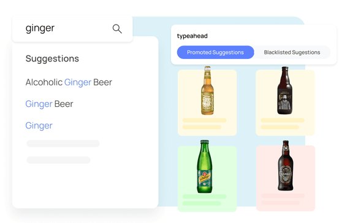Click top green placeholder line below Schweppes bottle
This screenshot has height=223, width=342.
click(204, 197)
